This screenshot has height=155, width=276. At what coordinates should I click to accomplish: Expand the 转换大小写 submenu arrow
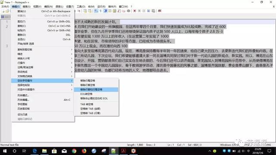click(x=72, y=59)
